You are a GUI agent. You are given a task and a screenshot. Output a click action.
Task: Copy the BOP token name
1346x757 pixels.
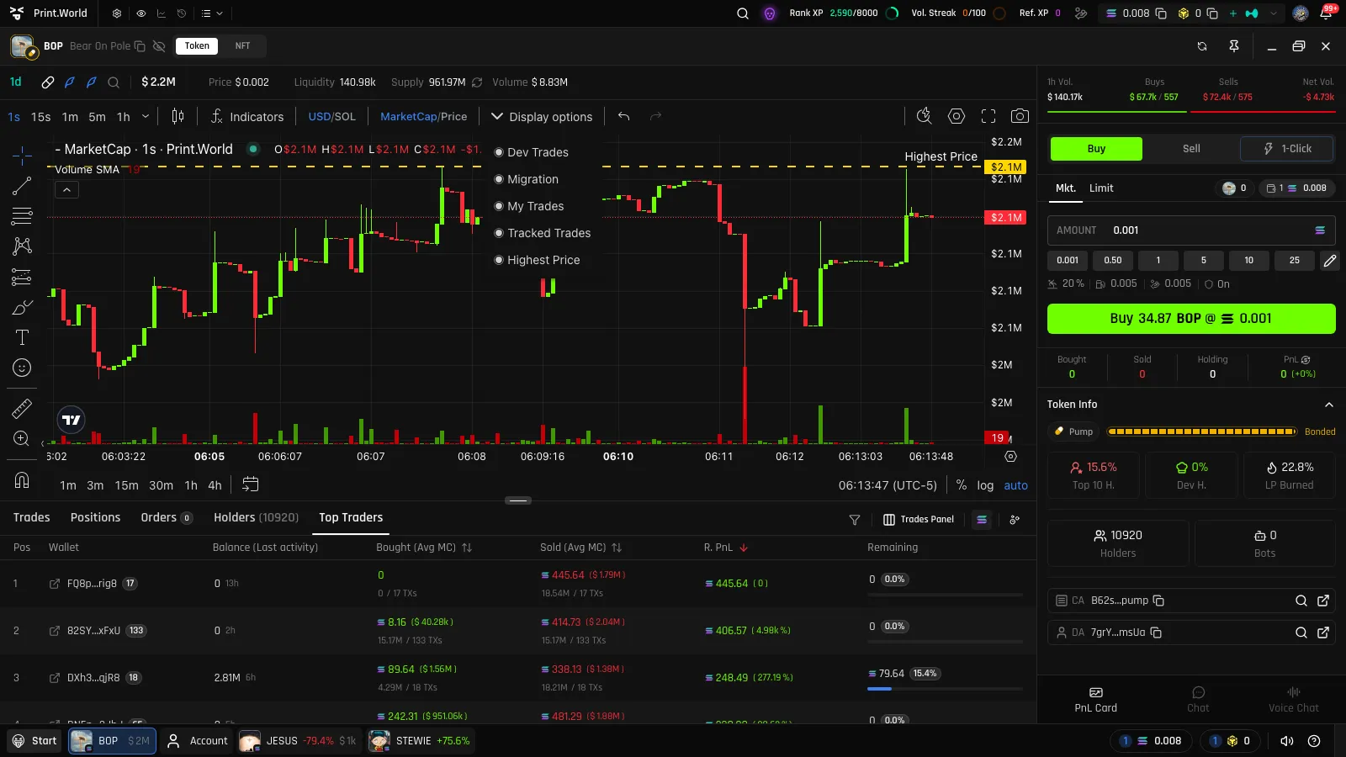click(x=140, y=46)
